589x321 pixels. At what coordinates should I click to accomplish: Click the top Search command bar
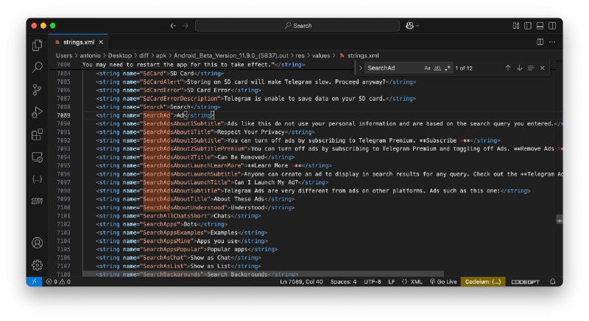click(297, 26)
